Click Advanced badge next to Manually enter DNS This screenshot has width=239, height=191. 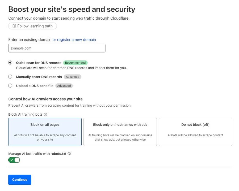pos(73,77)
